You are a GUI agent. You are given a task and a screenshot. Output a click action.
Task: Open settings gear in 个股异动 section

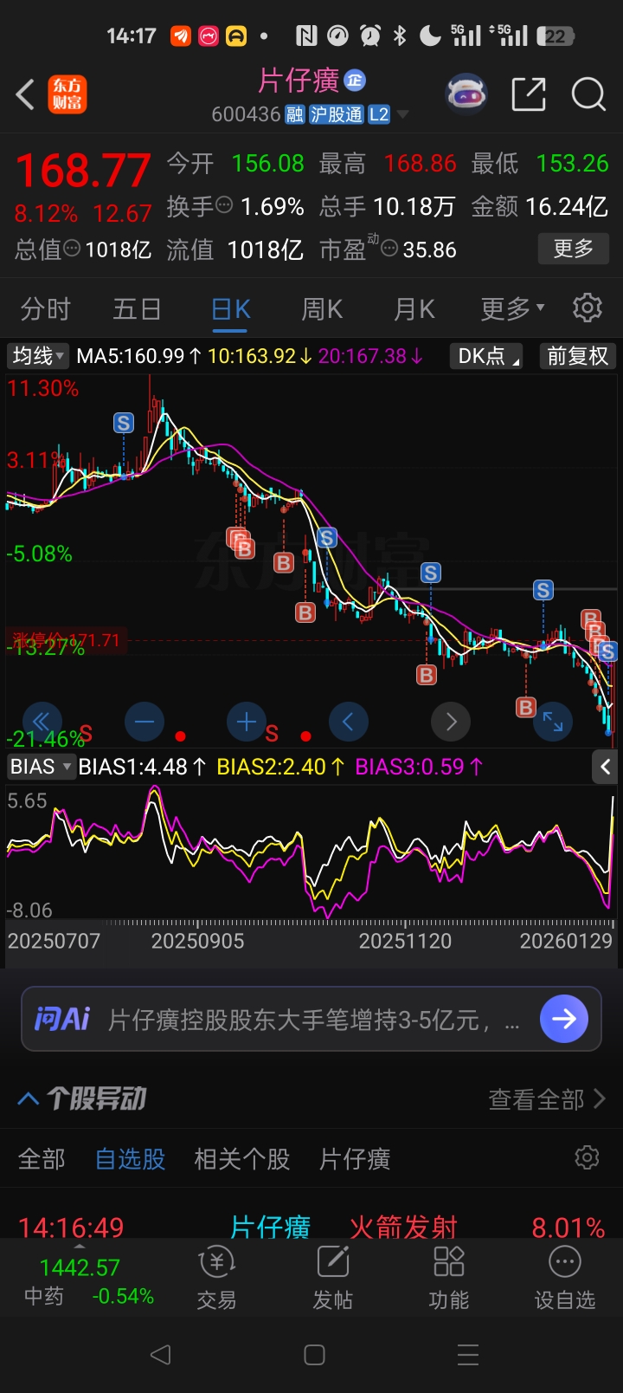point(588,1157)
